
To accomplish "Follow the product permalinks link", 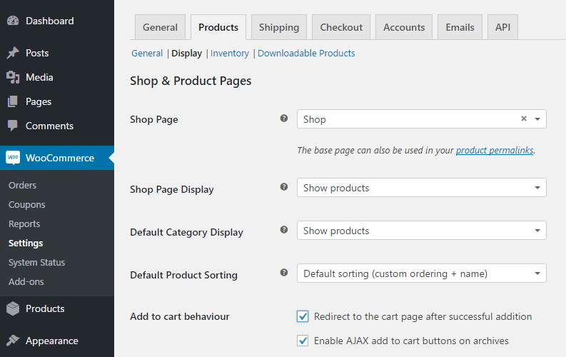I will (x=494, y=150).
